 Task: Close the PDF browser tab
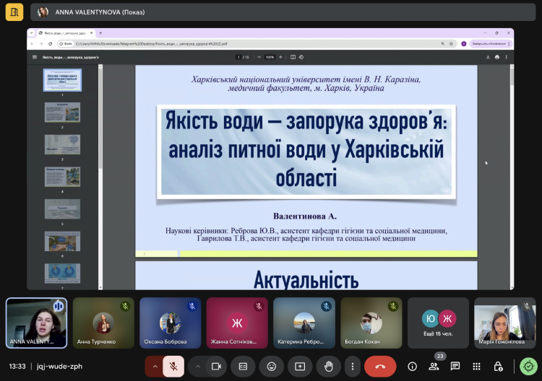[91, 33]
